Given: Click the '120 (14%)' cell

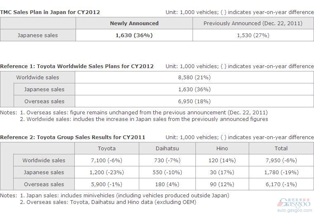Looking at the screenshot, I should [222, 161].
